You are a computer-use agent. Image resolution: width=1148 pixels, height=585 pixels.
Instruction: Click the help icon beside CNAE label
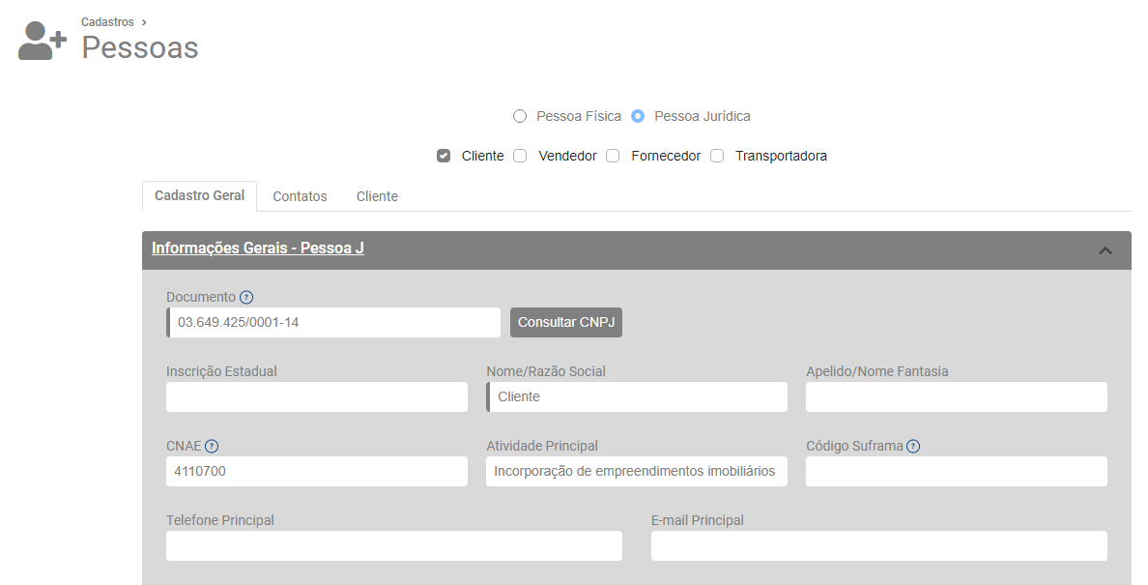coord(212,447)
